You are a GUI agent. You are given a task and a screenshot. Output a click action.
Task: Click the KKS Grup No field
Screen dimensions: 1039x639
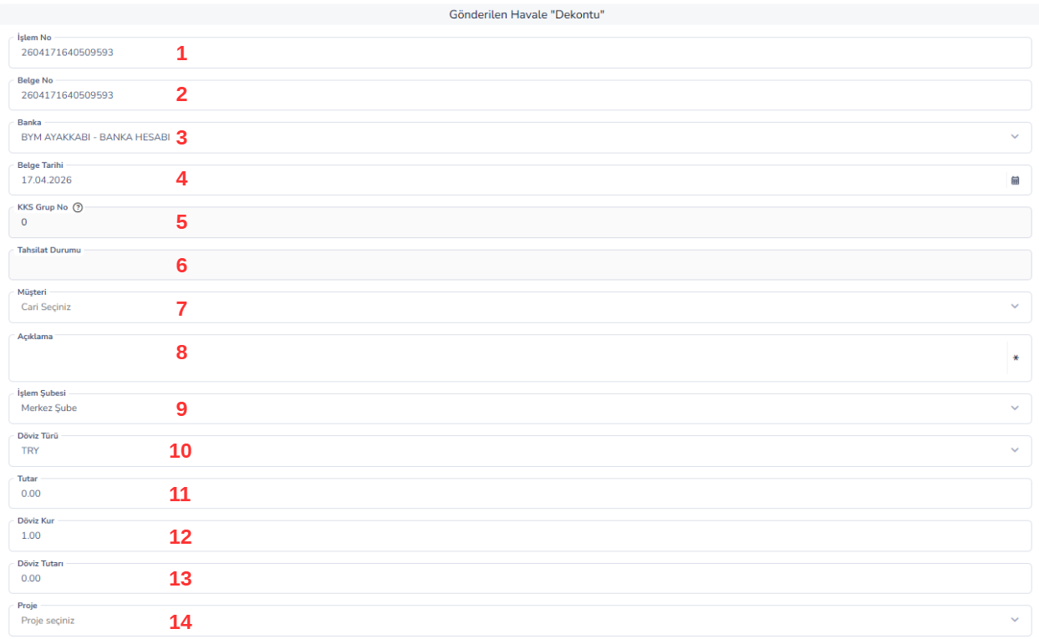(520, 222)
